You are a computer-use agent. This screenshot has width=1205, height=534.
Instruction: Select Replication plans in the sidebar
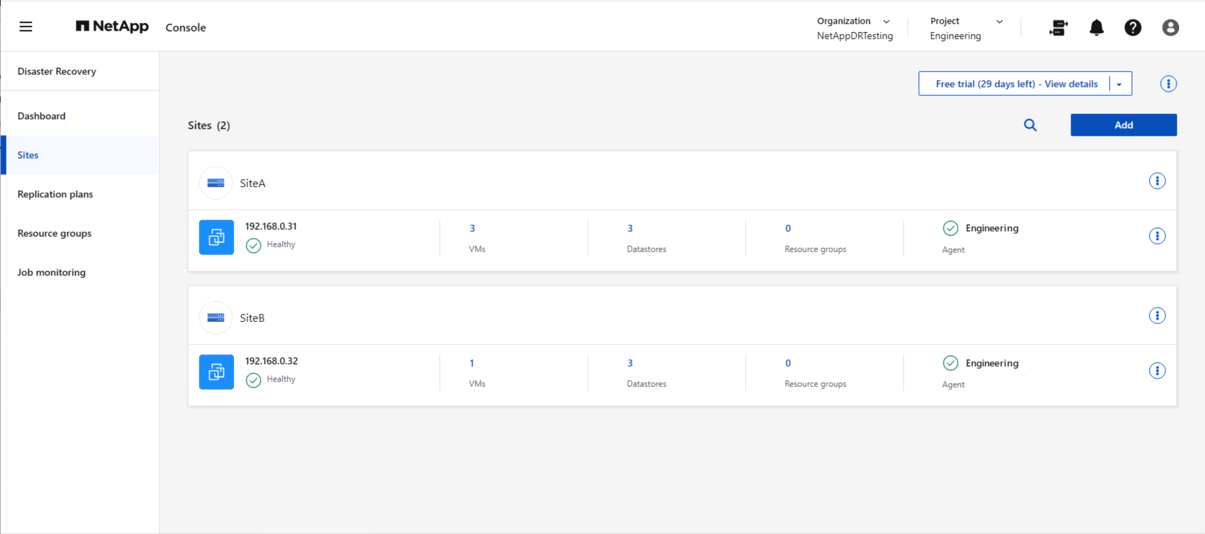[x=55, y=194]
